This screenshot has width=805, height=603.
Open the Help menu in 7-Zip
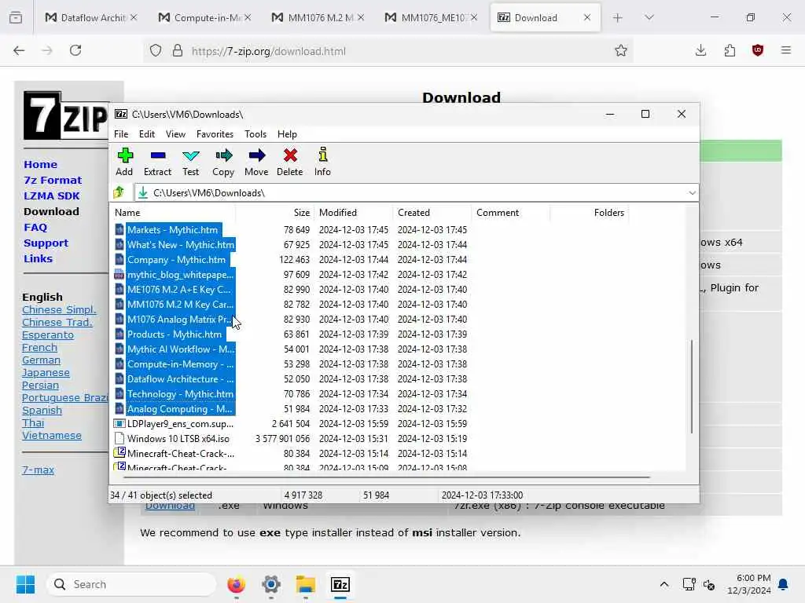tap(288, 133)
